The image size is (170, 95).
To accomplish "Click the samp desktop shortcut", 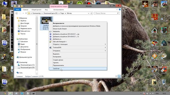I will [x=155, y=6].
